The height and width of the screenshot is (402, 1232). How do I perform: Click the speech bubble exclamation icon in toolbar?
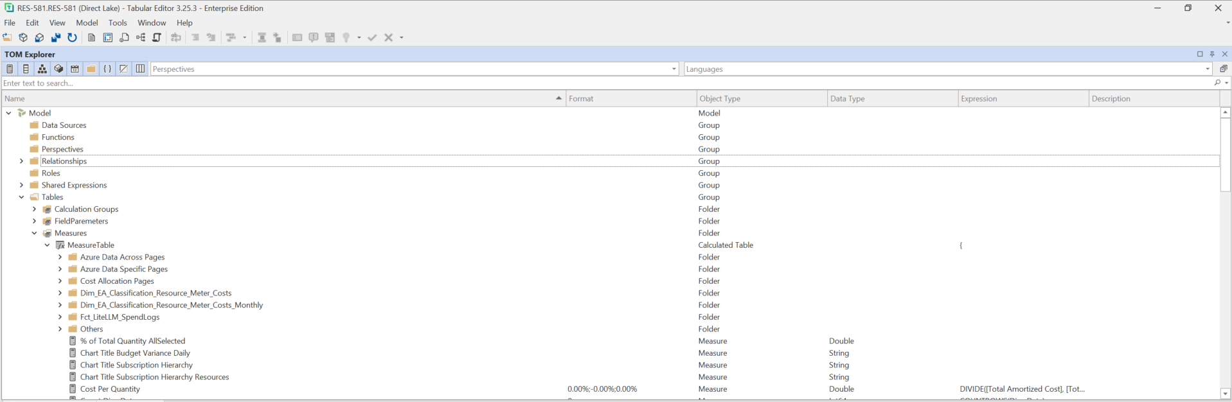pyautogui.click(x=314, y=37)
